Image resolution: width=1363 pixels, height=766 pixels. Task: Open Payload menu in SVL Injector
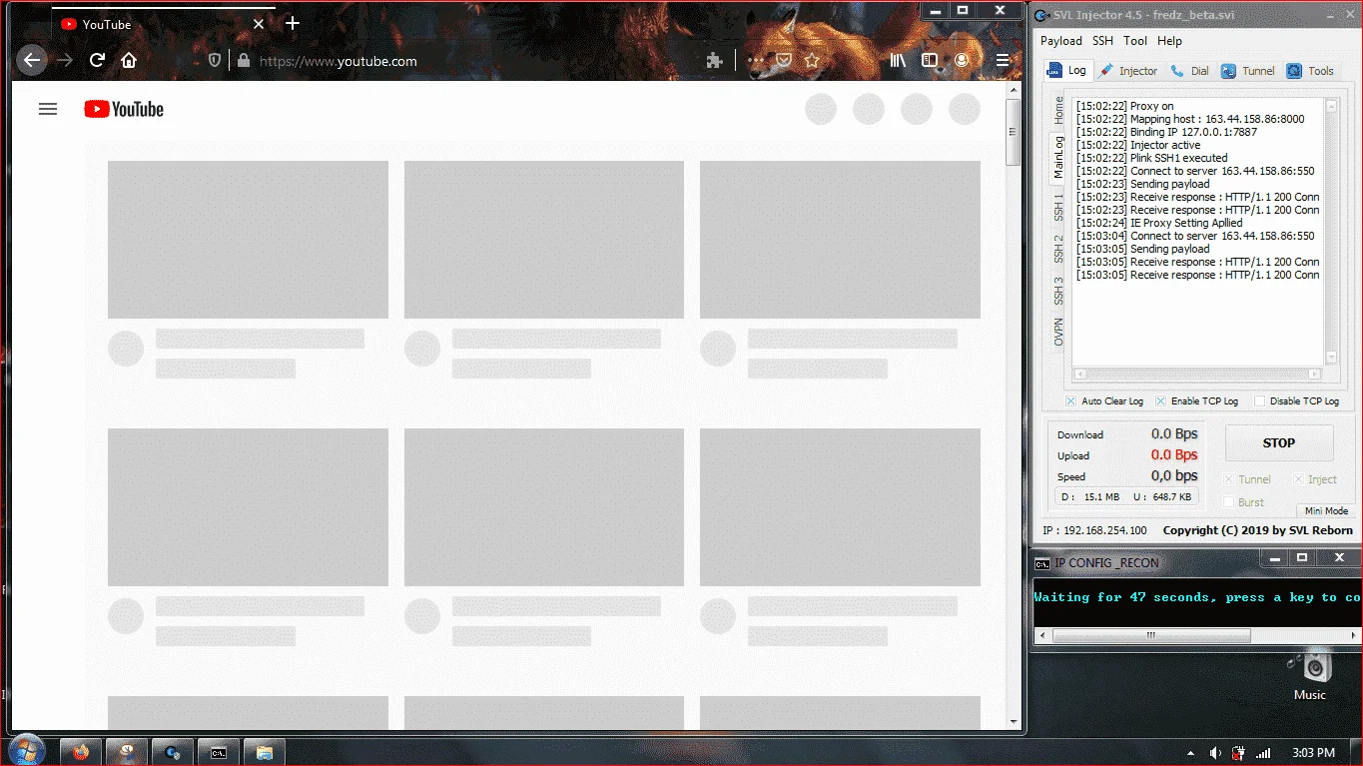click(x=1060, y=41)
